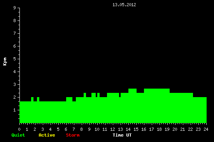Click the date title 13.05.2012
Viewport: 214px width, 142px height.
point(124,5)
